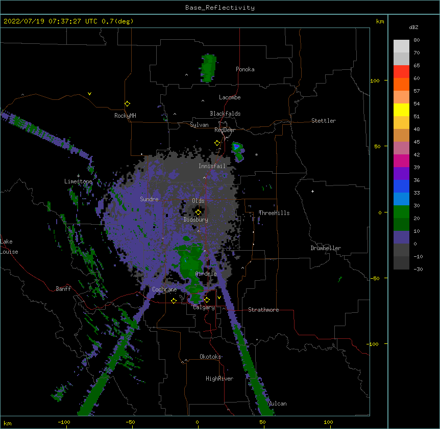This screenshot has width=440, height=429.
Task: Pick the magenta 39-42 dBZ legend swatch
Action: click(401, 160)
